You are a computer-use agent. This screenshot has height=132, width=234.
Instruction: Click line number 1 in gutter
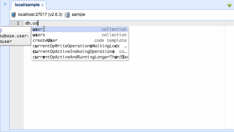pyautogui.click(x=18, y=23)
